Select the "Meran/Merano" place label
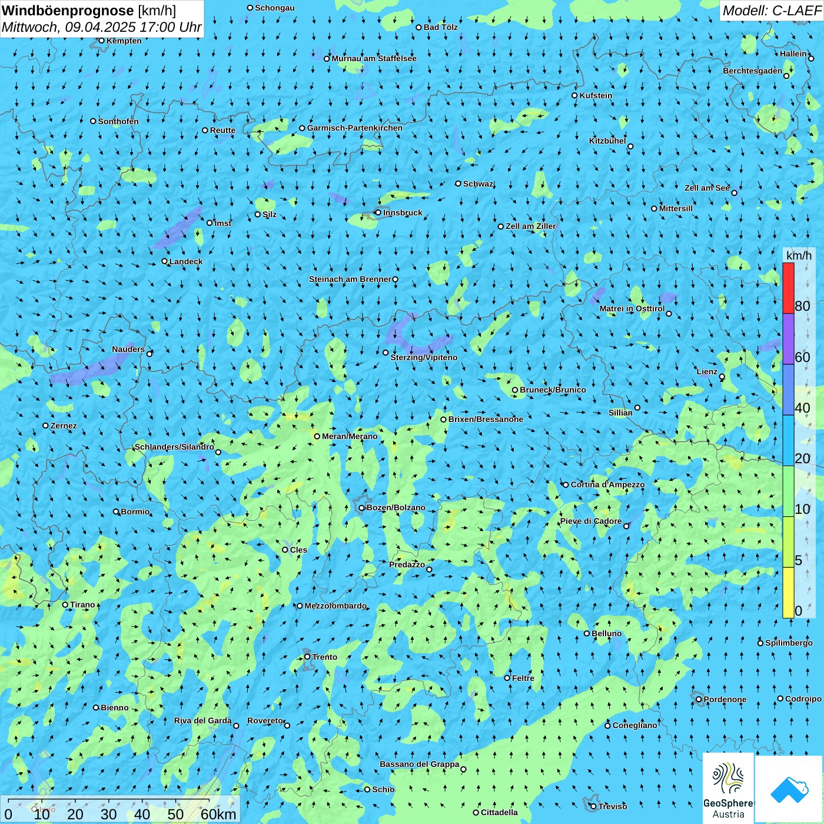The width and height of the screenshot is (824, 824). tap(350, 436)
